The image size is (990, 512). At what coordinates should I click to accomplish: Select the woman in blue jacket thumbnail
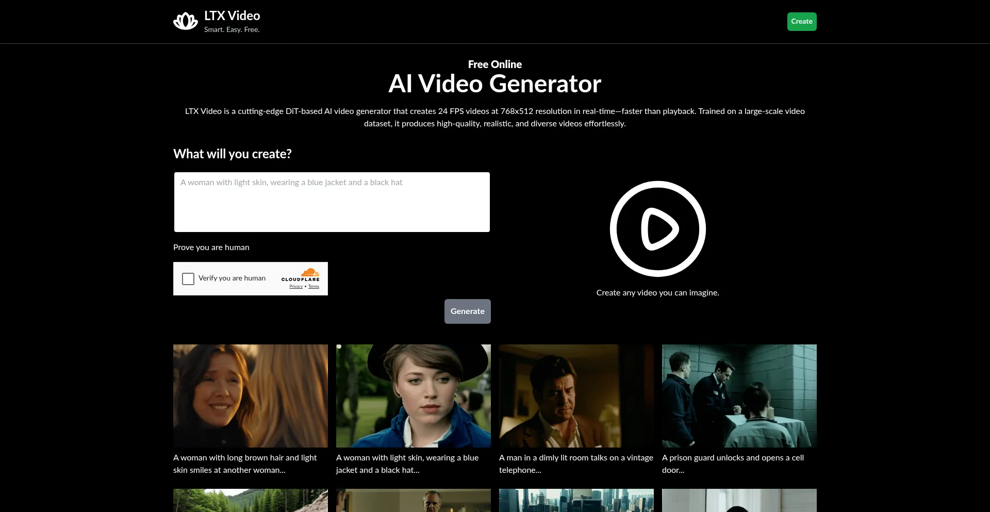[x=414, y=395]
